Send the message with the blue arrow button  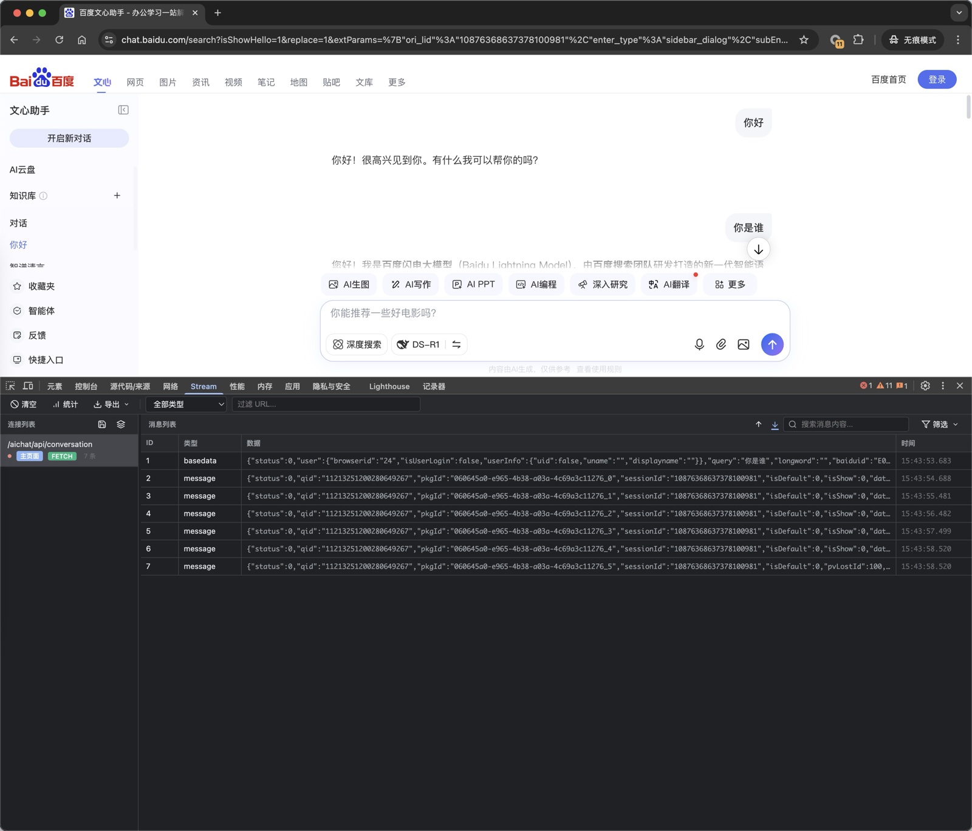pyautogui.click(x=772, y=344)
